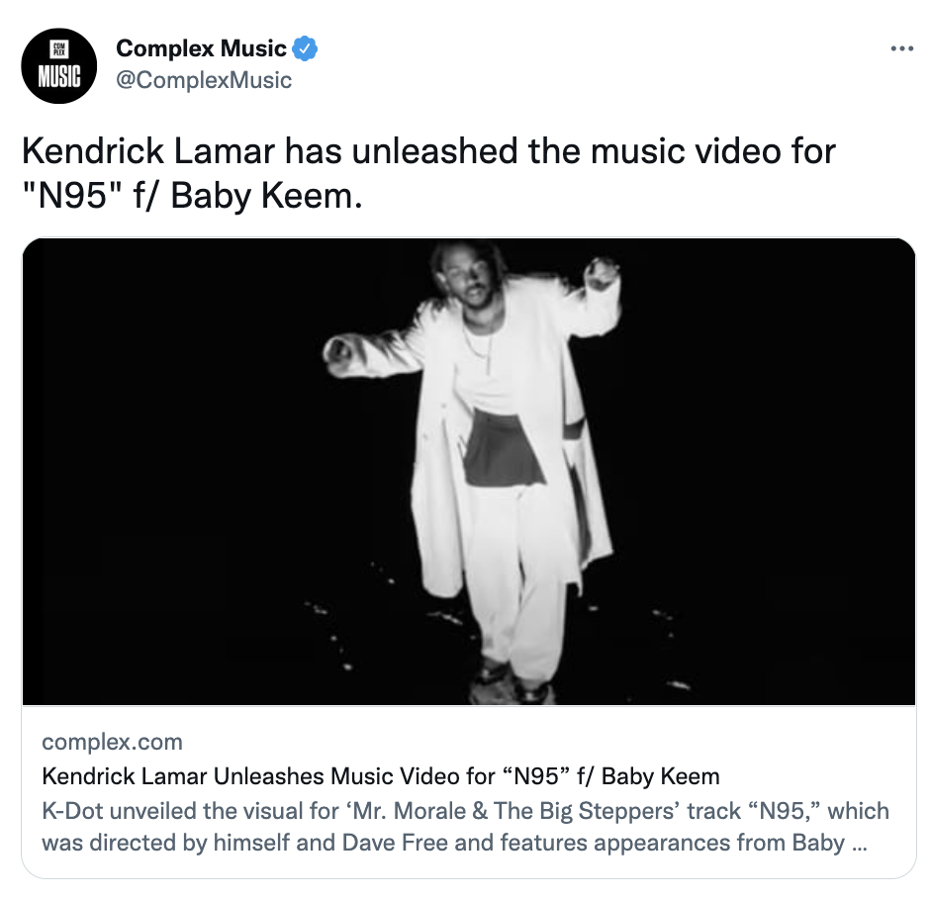The height and width of the screenshot is (898, 932).
Task: Click the MUSIC wordmark in the avatar
Action: [58, 76]
